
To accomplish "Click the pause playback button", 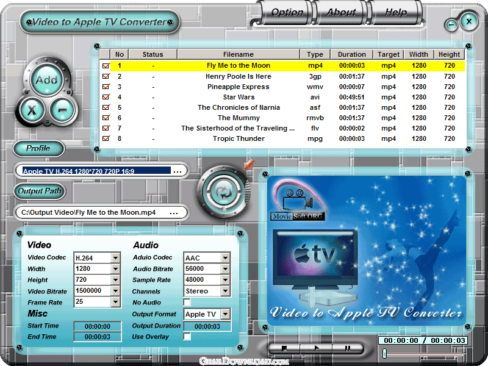I will pyautogui.click(x=348, y=348).
